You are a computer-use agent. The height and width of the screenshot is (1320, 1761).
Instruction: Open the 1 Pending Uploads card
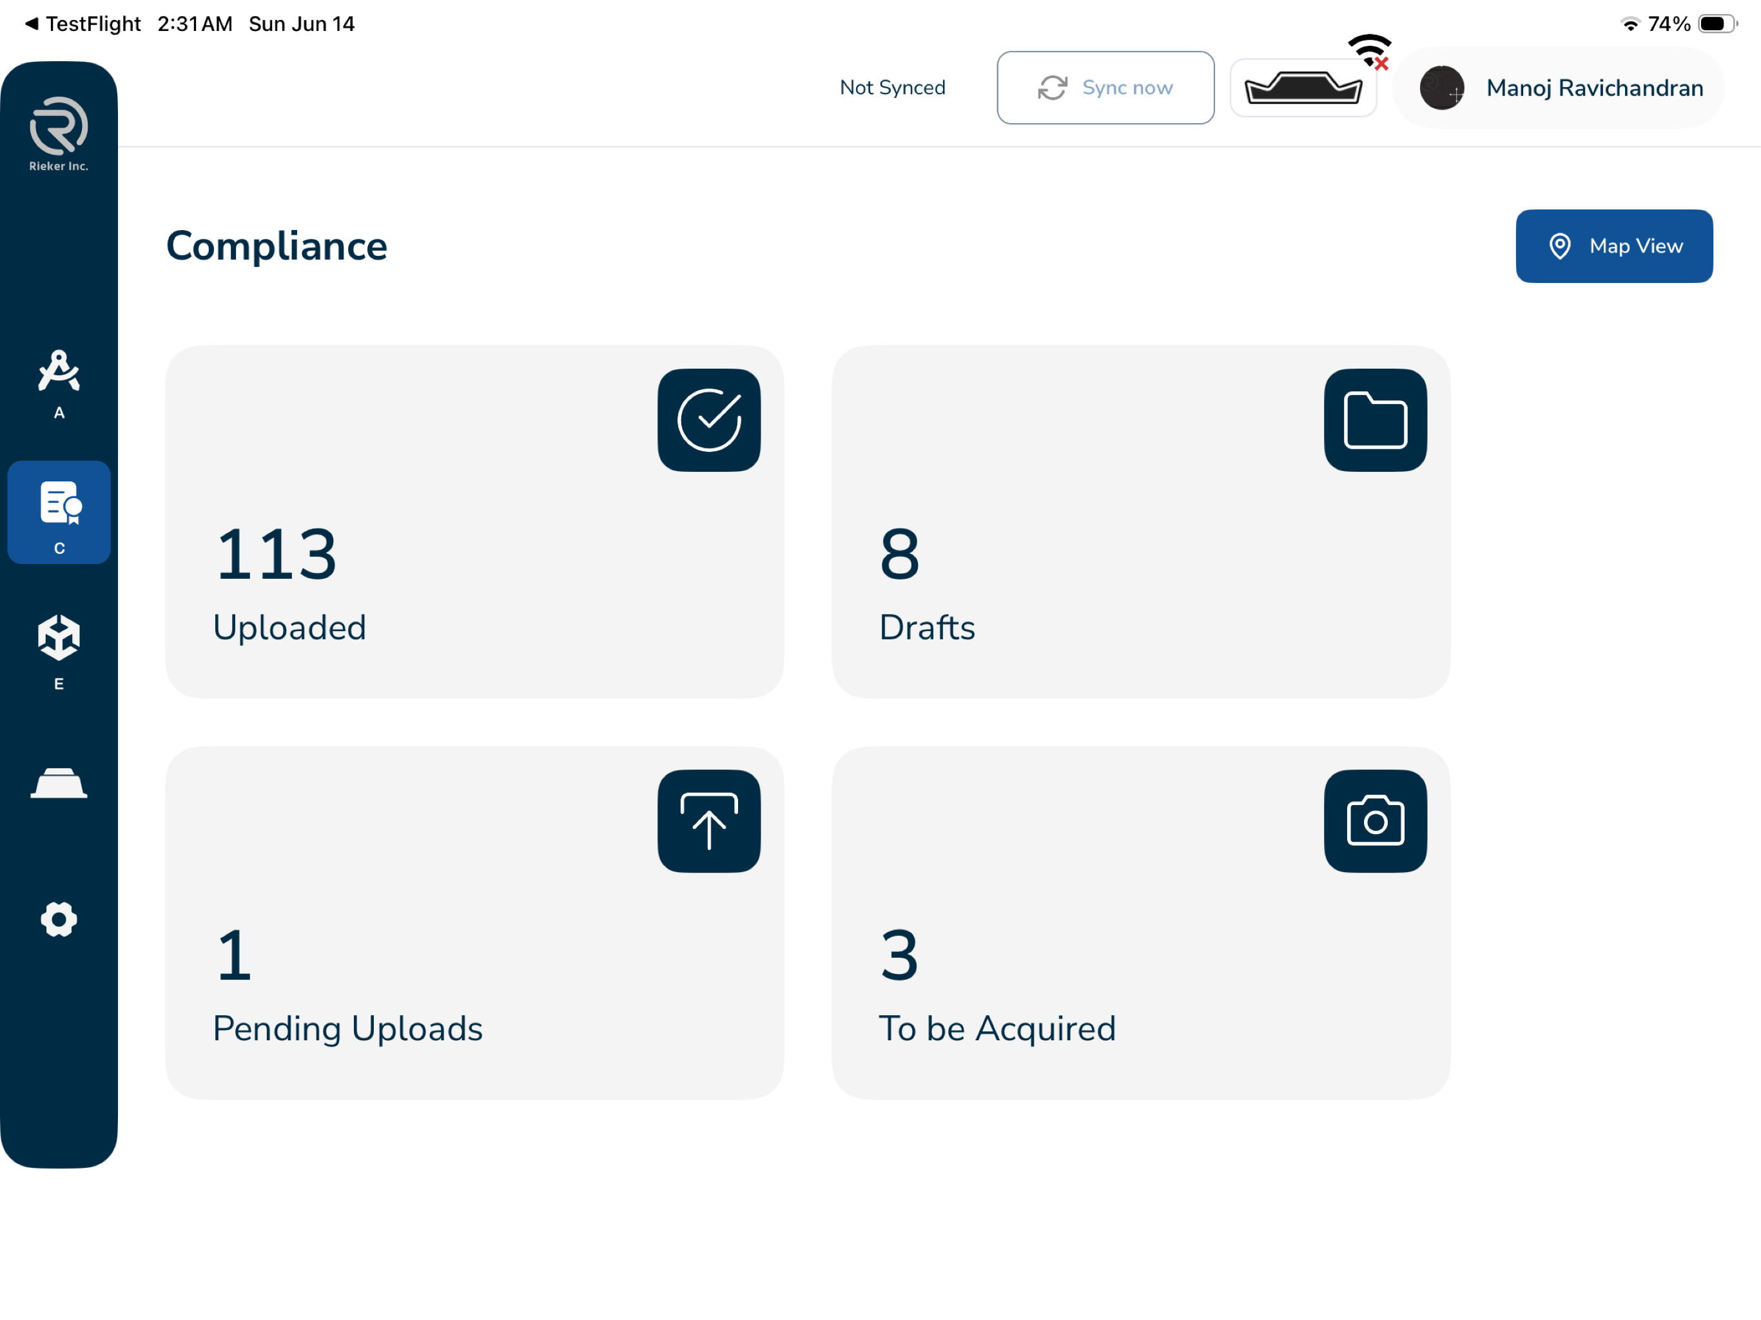tap(474, 923)
